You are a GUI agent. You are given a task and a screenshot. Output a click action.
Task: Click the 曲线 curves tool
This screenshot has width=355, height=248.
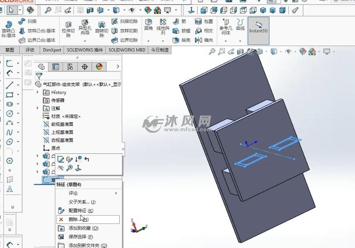pyautogui.click(x=240, y=25)
